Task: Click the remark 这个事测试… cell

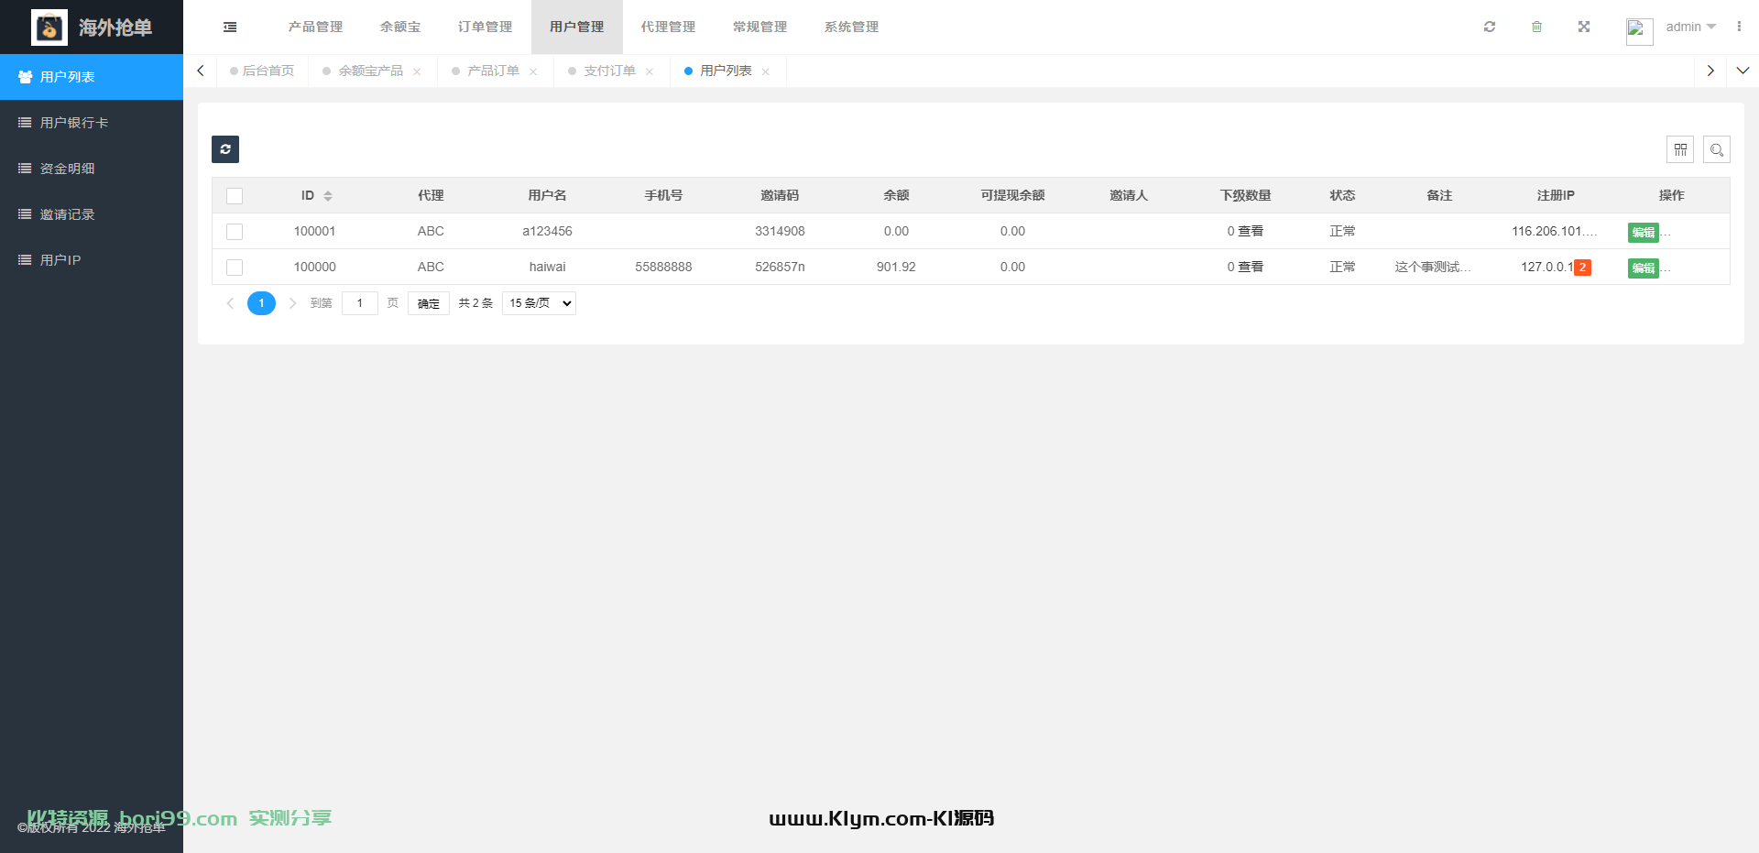Action: coord(1433,267)
